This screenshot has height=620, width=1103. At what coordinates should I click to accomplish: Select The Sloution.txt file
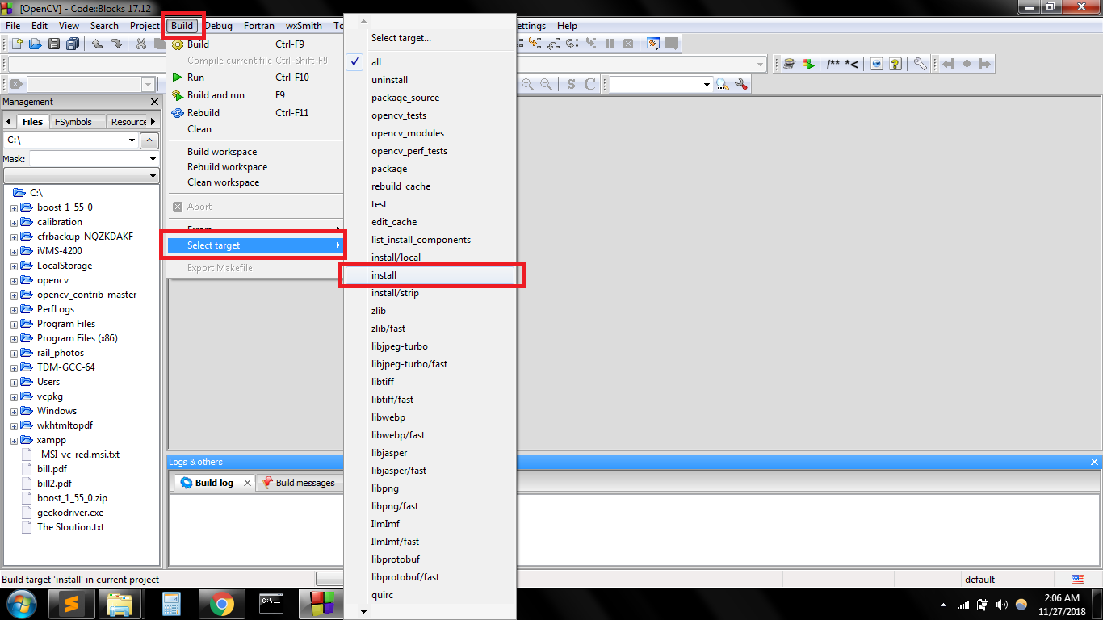70,527
